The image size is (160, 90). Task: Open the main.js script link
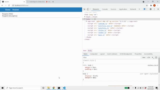(101, 35)
